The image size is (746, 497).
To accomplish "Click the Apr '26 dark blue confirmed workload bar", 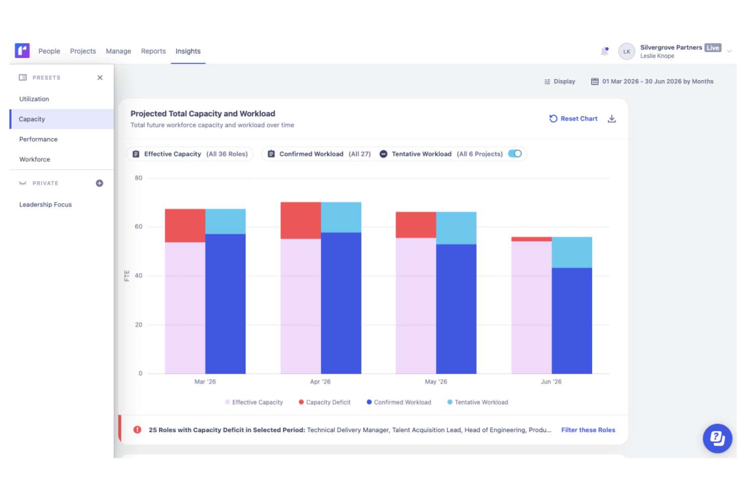I will click(x=341, y=302).
